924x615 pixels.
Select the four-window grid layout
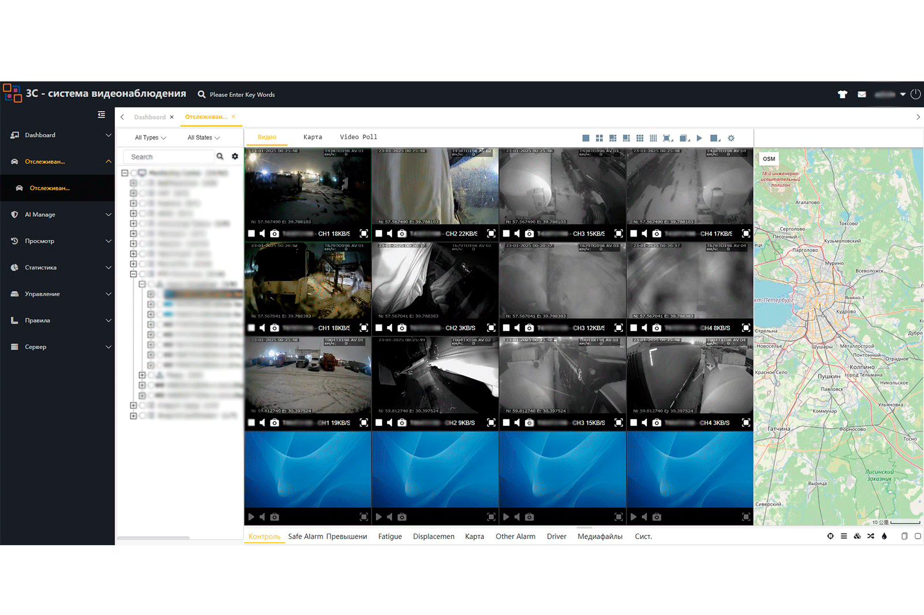(x=599, y=138)
